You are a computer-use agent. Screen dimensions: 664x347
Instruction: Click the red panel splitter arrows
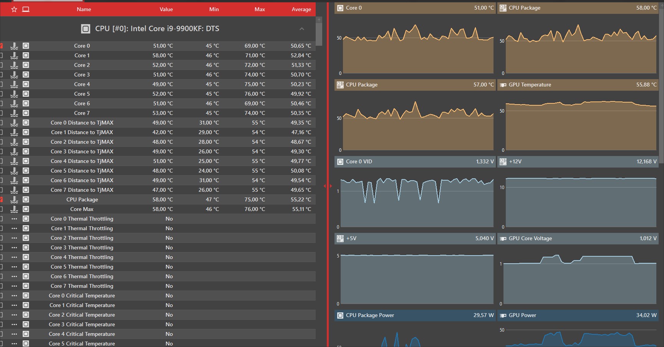tap(328, 186)
